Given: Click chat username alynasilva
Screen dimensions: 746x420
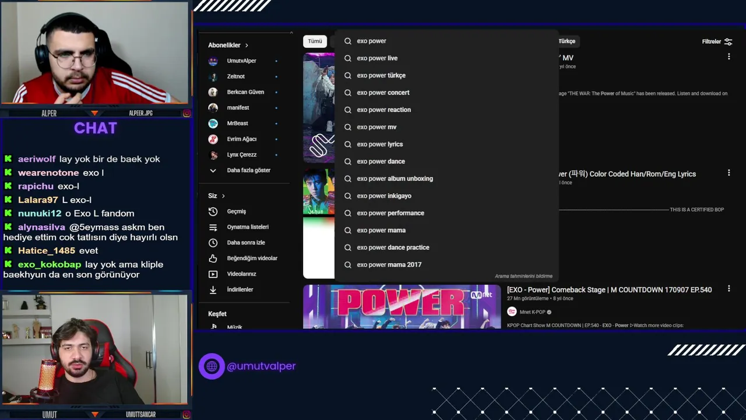Looking at the screenshot, I should tap(42, 228).
